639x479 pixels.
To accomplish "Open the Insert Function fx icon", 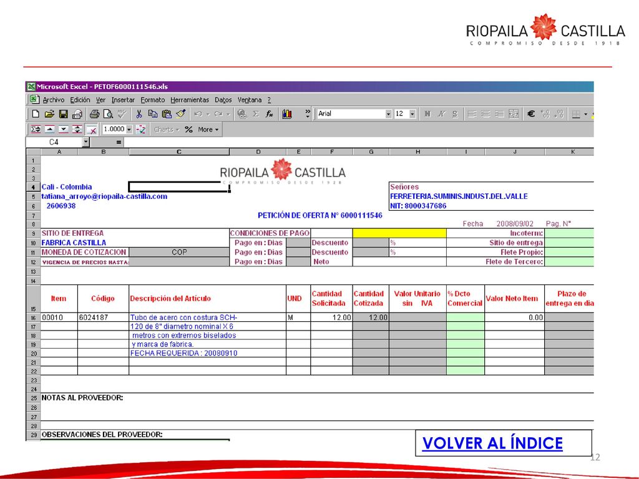I will point(270,114).
